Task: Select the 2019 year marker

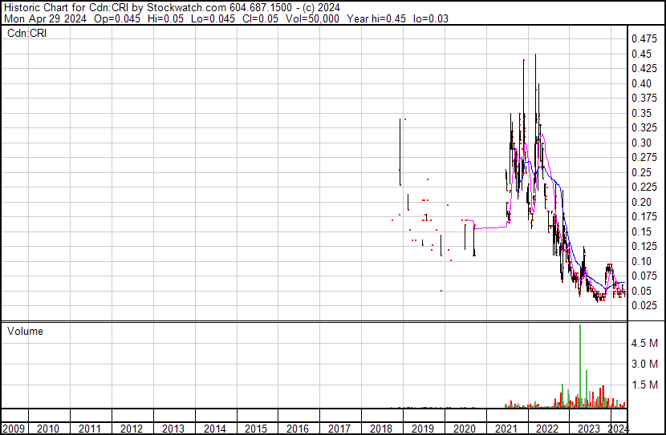Action: point(423,429)
